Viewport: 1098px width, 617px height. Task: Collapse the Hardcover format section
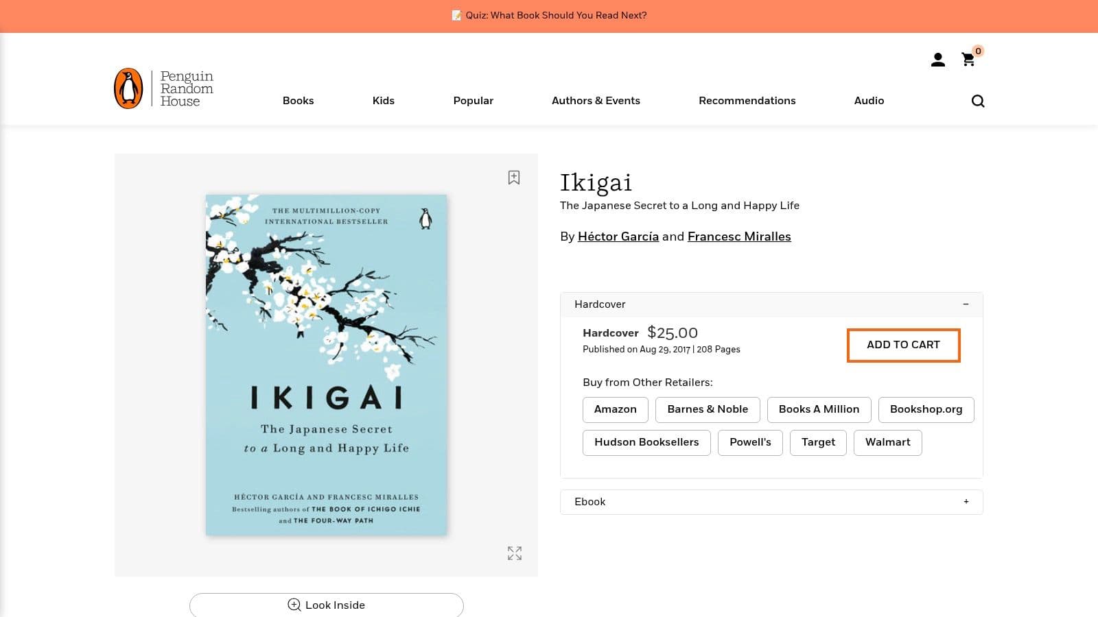[771, 304]
